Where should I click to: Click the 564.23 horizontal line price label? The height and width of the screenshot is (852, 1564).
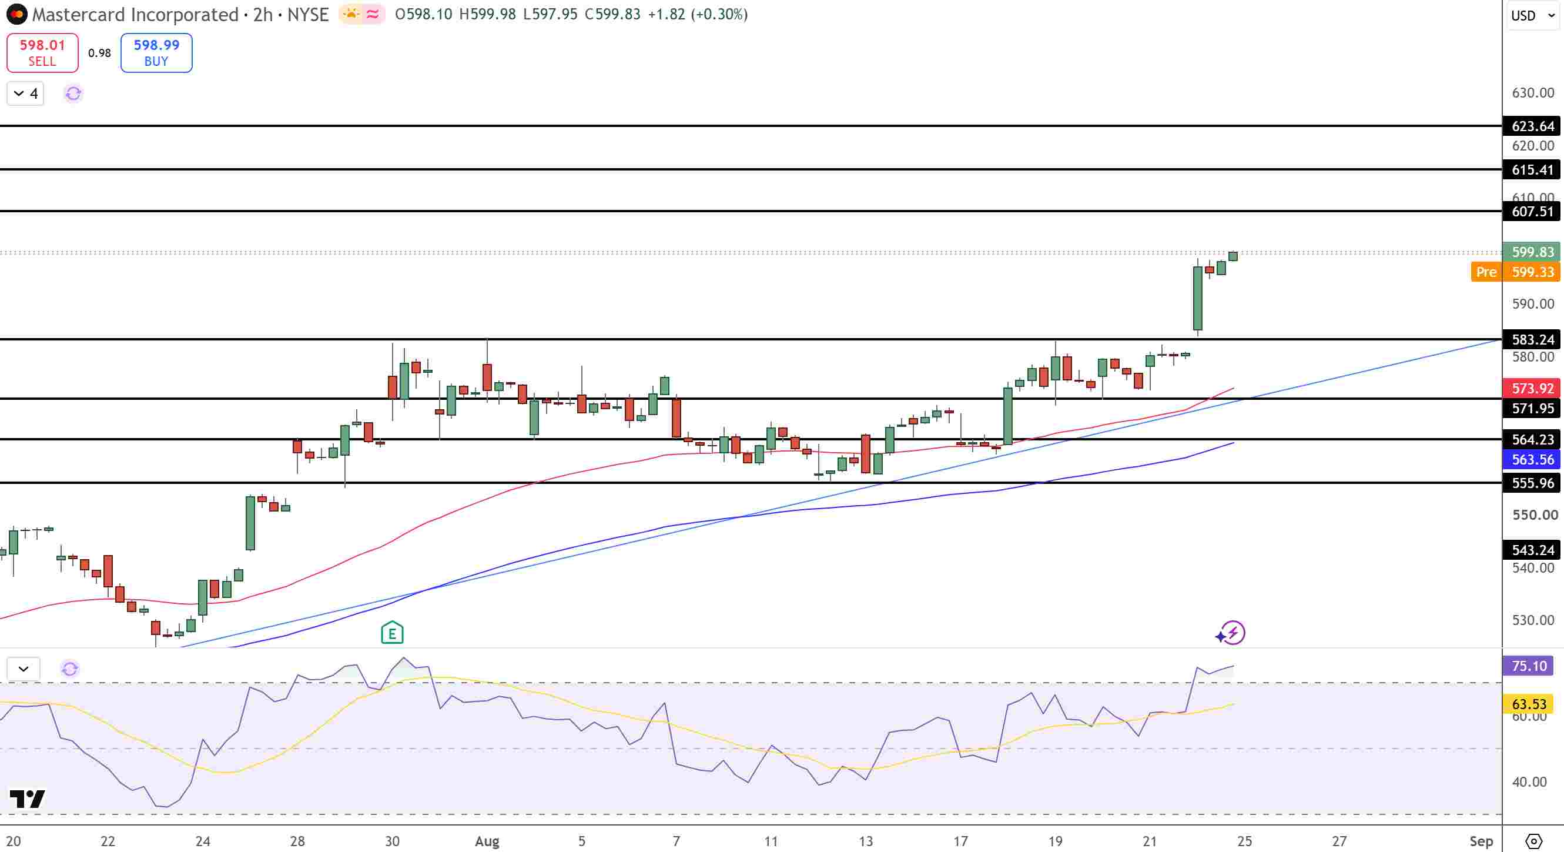point(1531,439)
